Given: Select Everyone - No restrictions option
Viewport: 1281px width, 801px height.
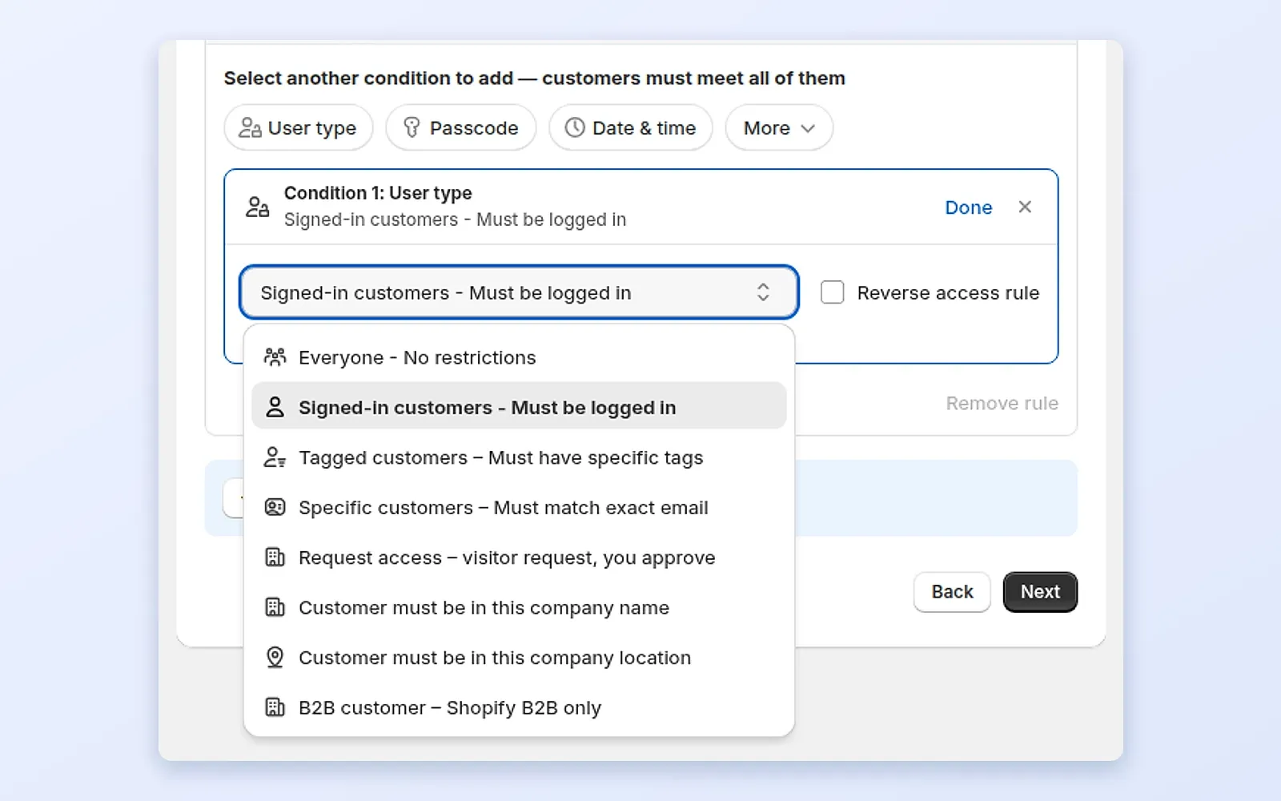Looking at the screenshot, I should [519, 357].
